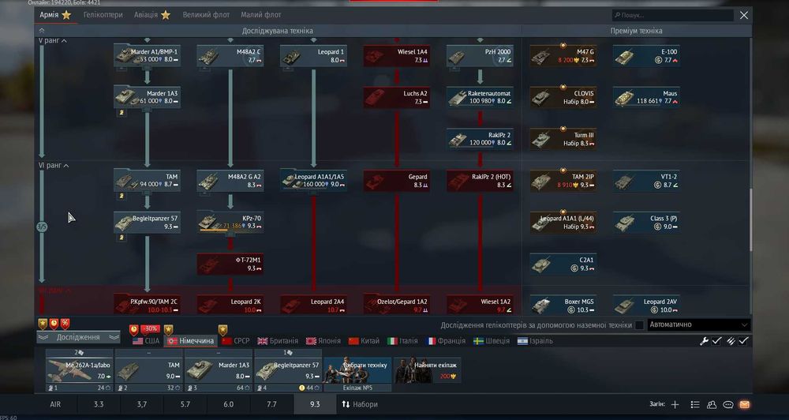Viewport: 789px width, 420px height.
Task: Select the VT1-2 premium vehicle
Action: click(x=647, y=180)
